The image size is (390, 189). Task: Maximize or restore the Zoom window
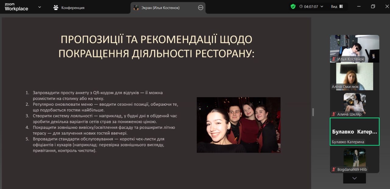coord(373,6)
